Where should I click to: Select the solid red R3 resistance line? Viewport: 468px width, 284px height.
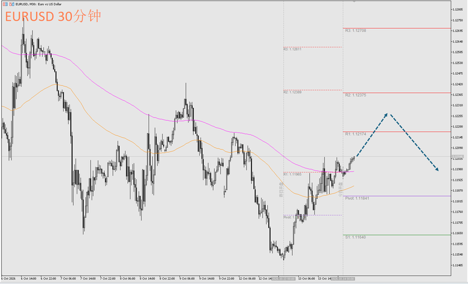397,28
